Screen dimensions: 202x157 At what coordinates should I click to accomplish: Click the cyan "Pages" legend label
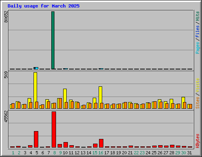[197, 48]
